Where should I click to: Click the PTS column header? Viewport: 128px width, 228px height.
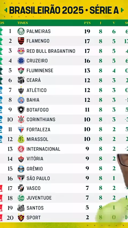pyautogui.click(x=87, y=23)
